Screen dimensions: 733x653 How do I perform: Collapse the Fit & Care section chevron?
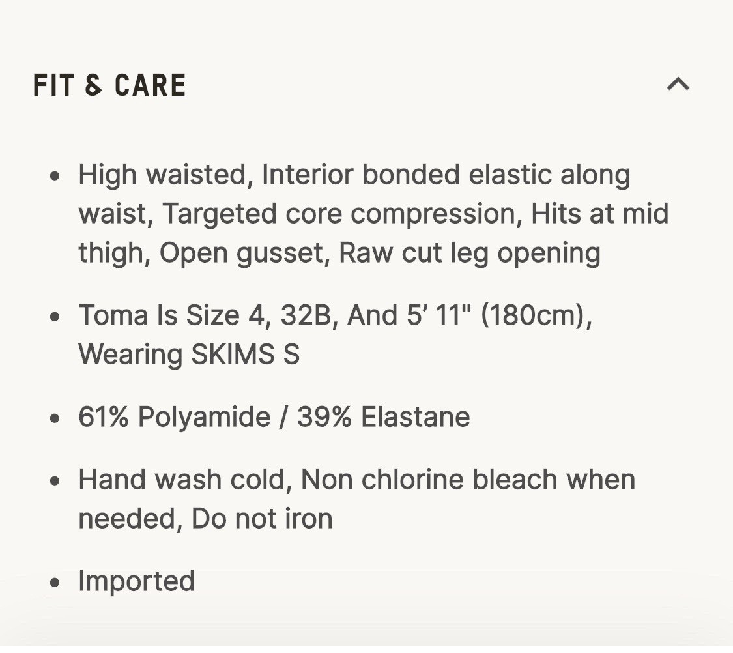678,84
